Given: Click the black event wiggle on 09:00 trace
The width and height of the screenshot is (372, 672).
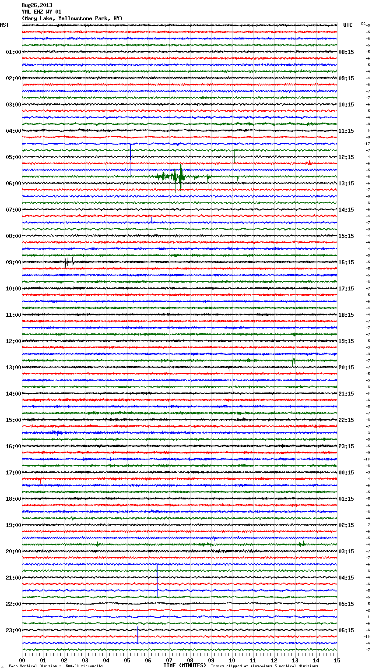Looking at the screenshot, I should [69, 262].
